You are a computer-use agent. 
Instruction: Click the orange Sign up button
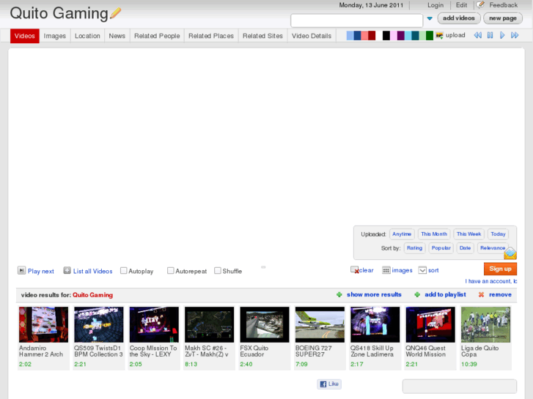[500, 269]
